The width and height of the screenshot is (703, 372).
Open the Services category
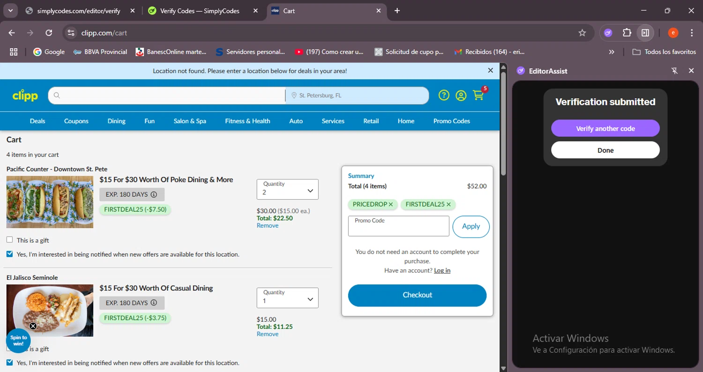[333, 121]
